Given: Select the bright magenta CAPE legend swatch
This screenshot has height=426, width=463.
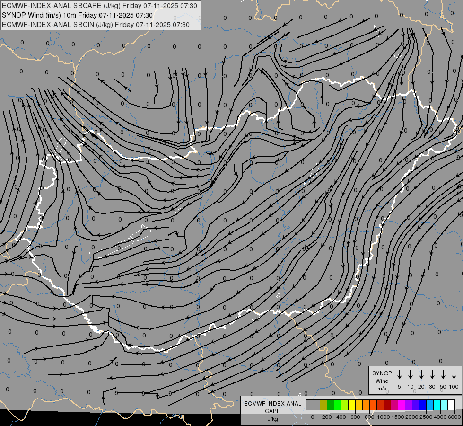Looking at the screenshot, I should click(402, 405).
